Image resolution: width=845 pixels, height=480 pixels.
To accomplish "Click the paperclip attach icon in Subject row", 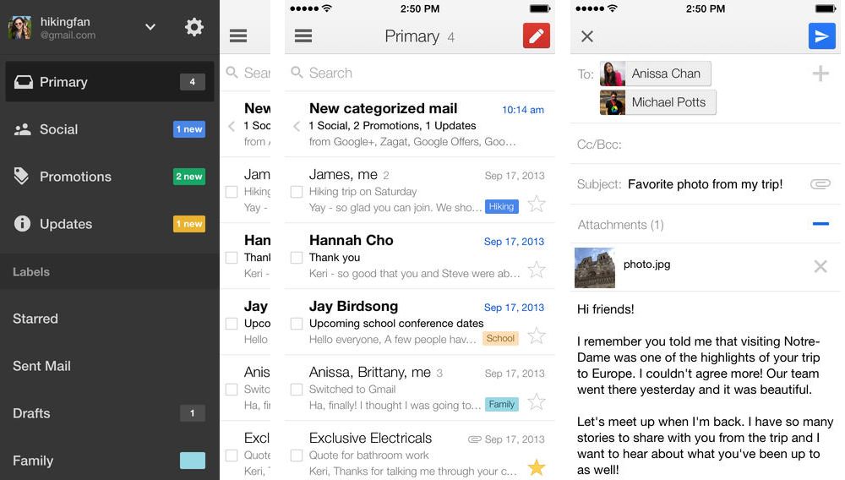I will click(x=820, y=184).
